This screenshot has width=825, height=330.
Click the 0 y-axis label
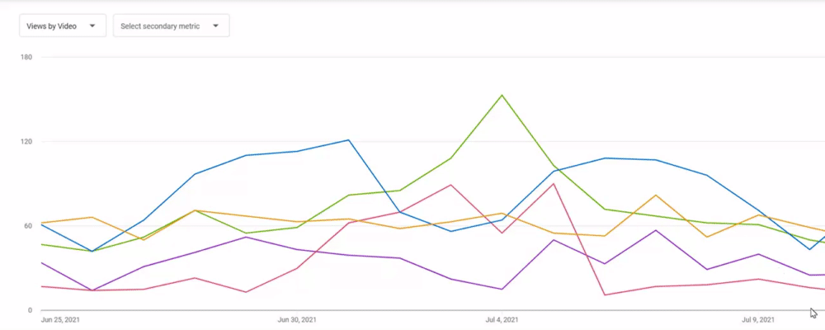click(x=30, y=311)
